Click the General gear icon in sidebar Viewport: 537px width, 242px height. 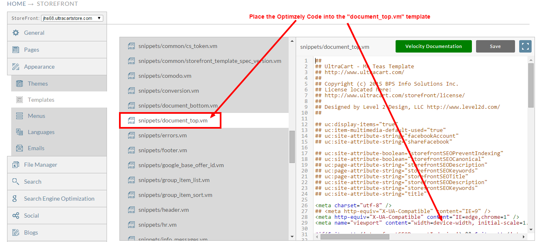tap(16, 33)
